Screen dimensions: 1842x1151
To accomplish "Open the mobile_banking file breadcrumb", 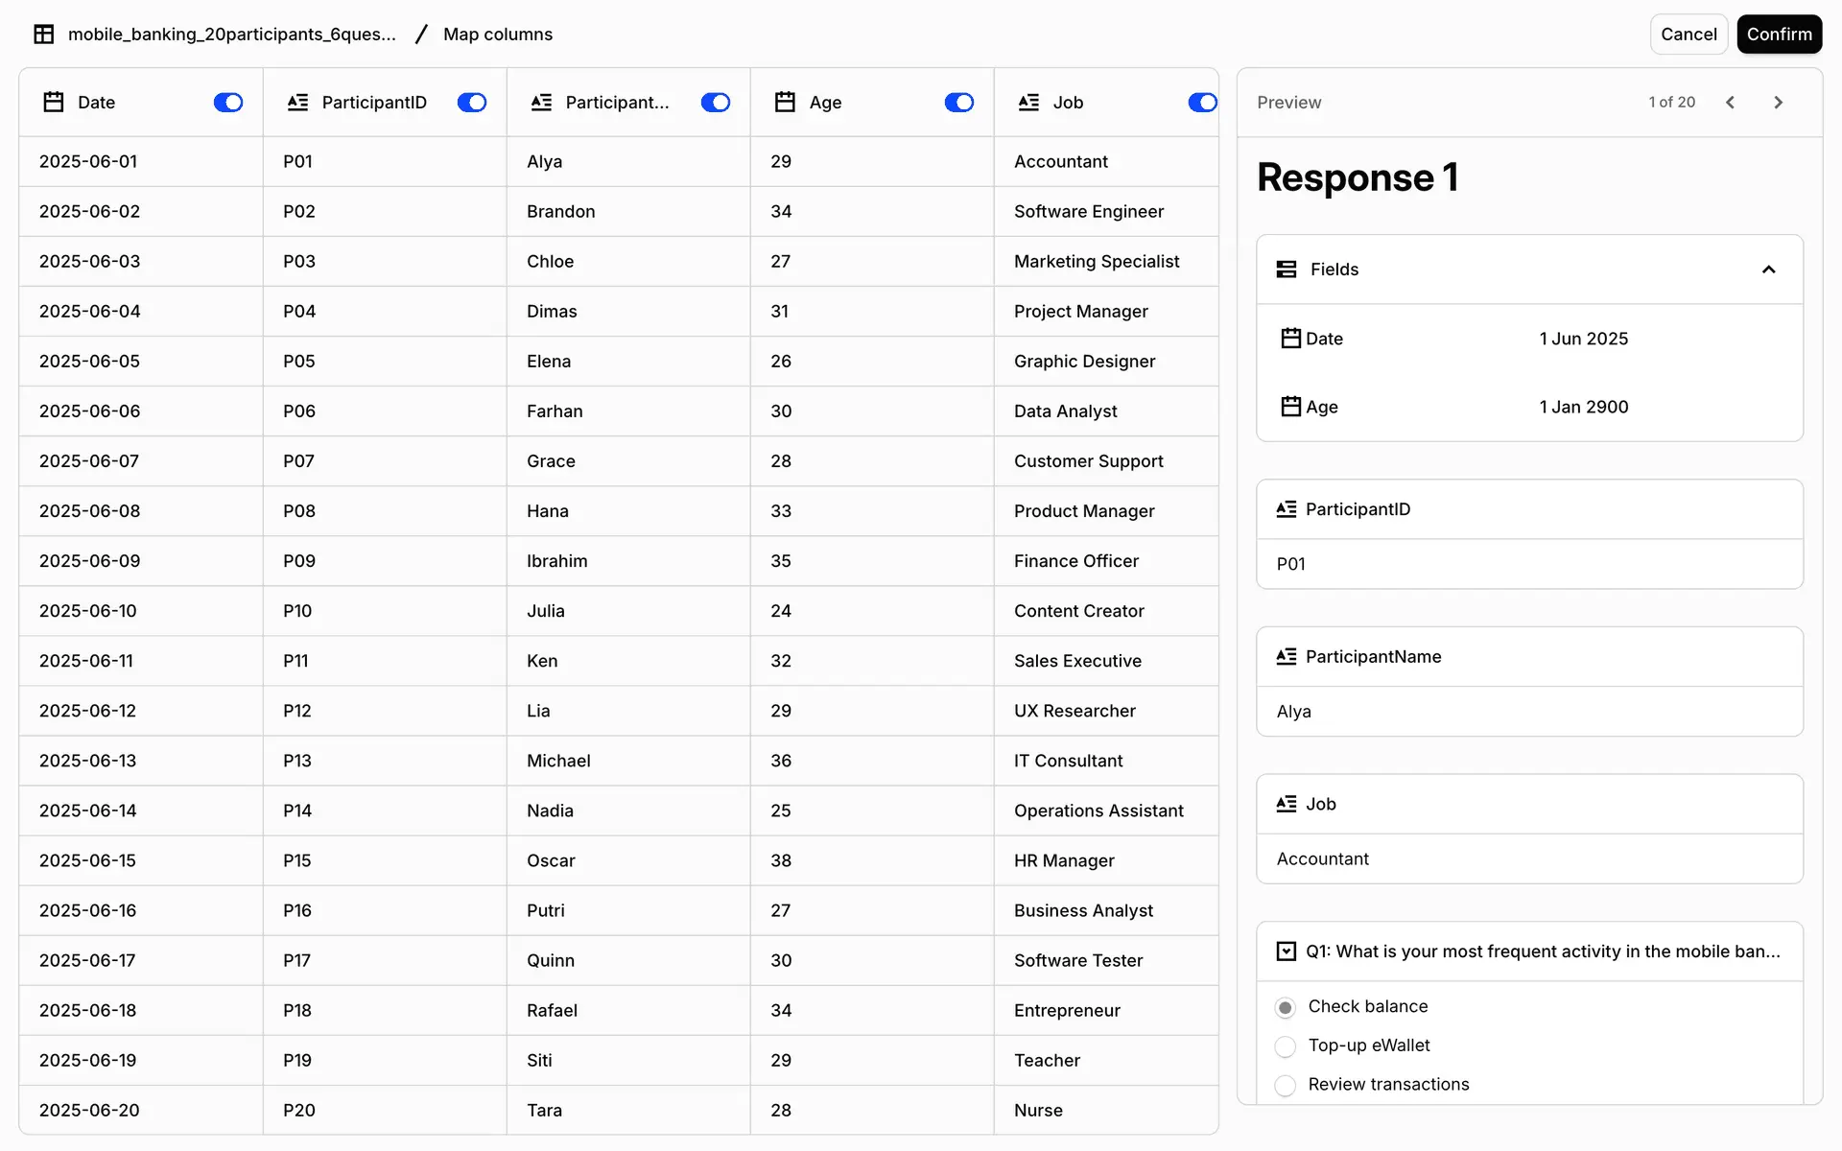I will [231, 35].
